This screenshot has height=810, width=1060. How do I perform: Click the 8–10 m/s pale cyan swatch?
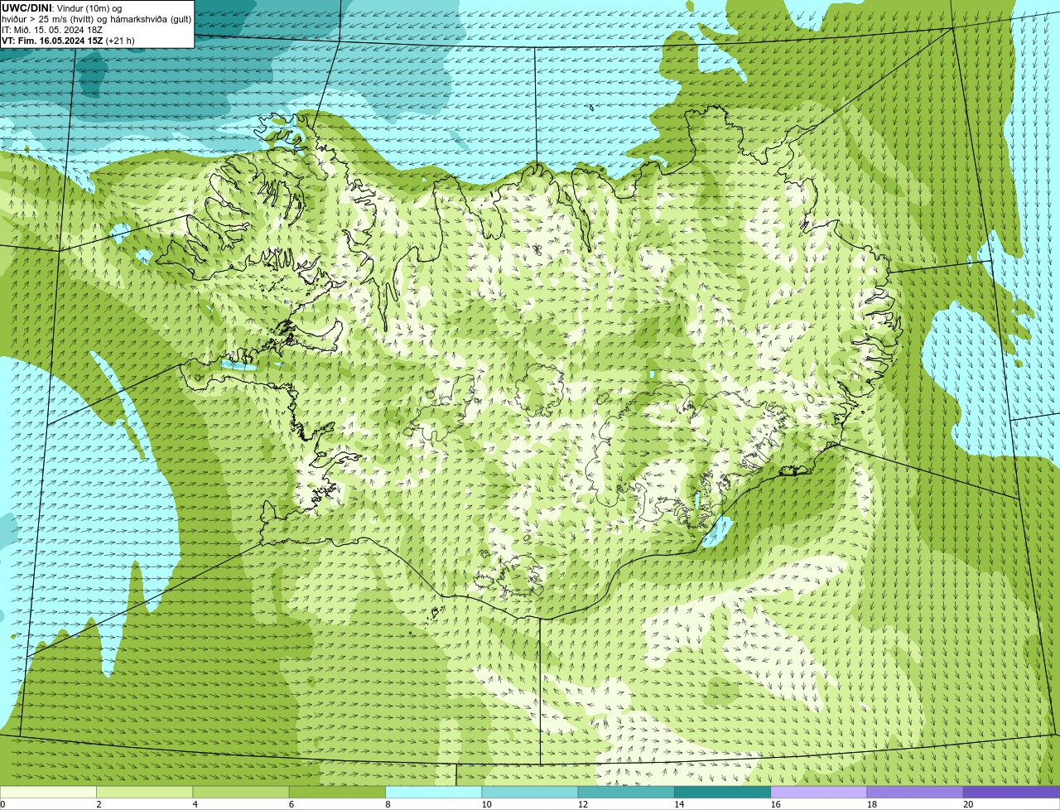pyautogui.click(x=434, y=793)
